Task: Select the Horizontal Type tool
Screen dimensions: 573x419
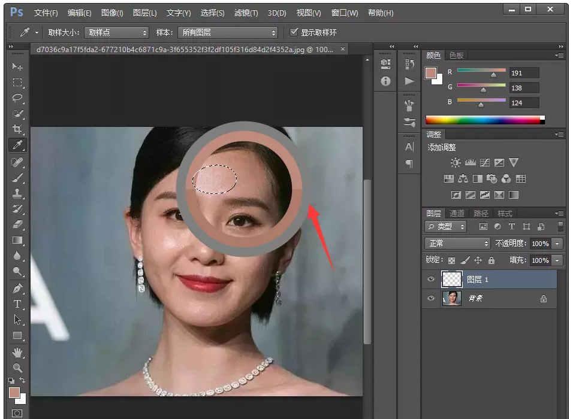Action: 17,304
